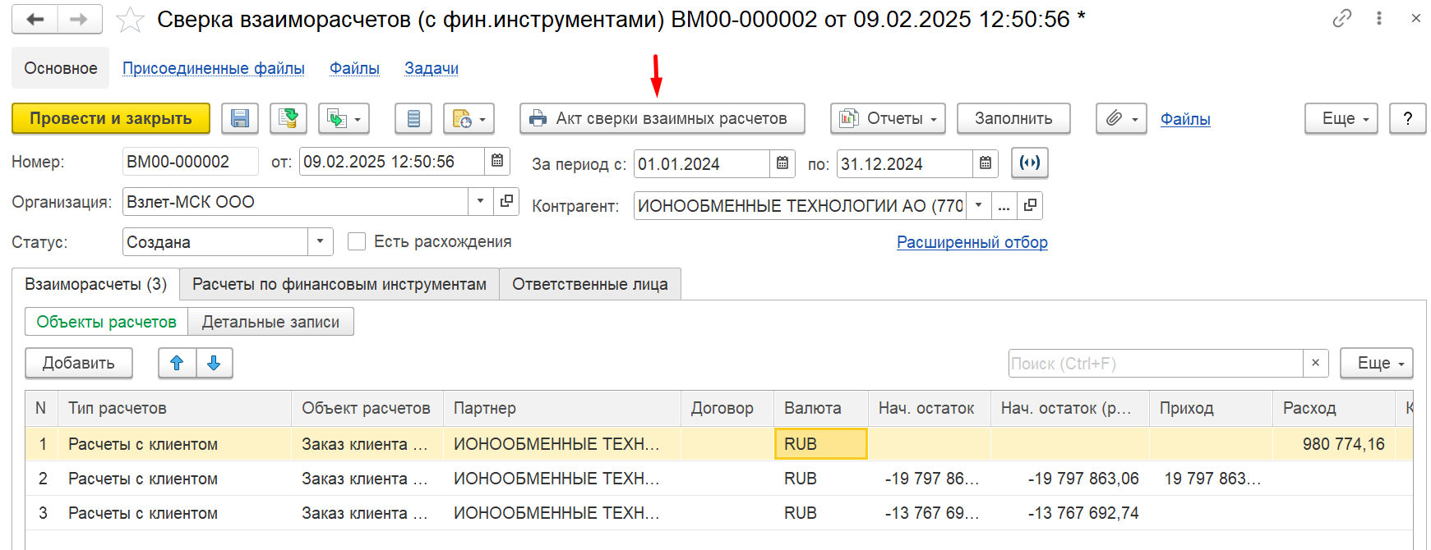Open the Организация record in new window
1431x550 pixels.
pos(506,201)
